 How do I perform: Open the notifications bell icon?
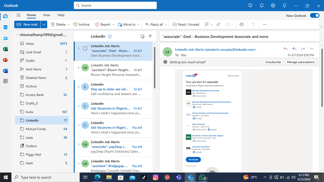262,5
